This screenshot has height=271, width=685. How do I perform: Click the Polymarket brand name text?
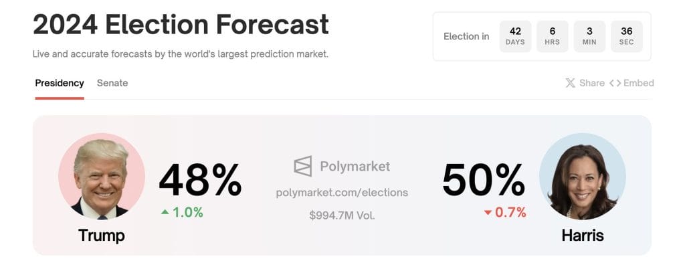[x=355, y=166]
